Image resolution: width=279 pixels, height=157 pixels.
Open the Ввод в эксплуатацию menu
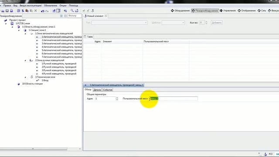[x=31, y=6]
